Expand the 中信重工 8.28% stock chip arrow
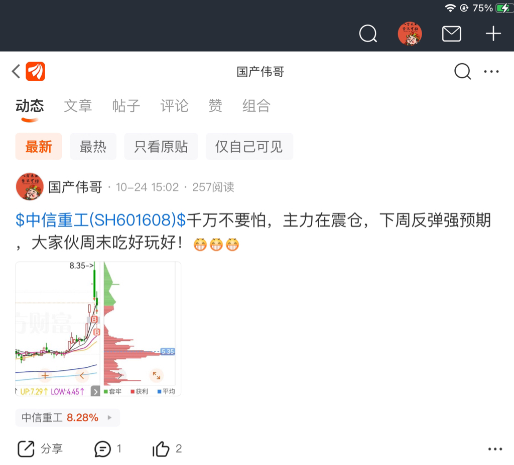Image resolution: width=514 pixels, height=465 pixels. point(109,417)
